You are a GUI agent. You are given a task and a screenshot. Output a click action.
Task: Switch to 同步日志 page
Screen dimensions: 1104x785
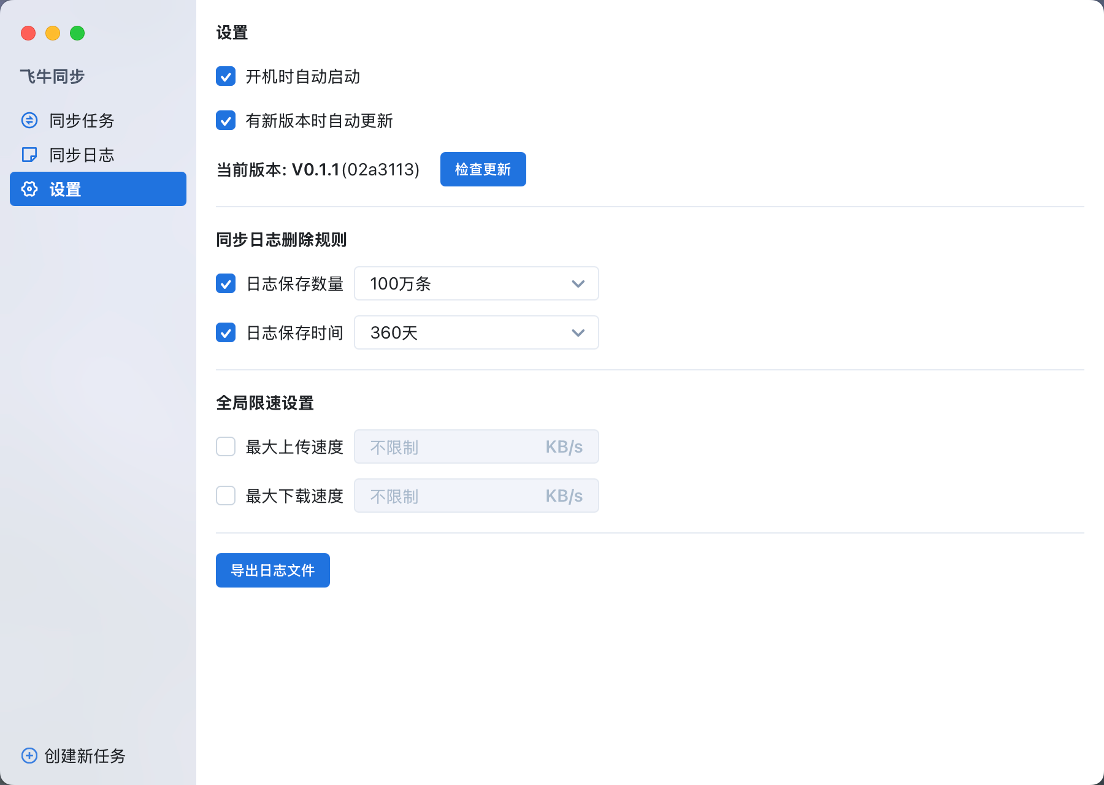[x=82, y=155]
